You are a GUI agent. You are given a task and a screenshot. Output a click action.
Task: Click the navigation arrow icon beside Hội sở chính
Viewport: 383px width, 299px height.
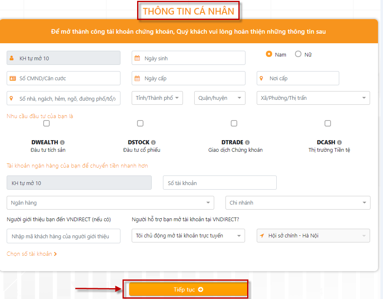pyautogui.click(x=262, y=235)
